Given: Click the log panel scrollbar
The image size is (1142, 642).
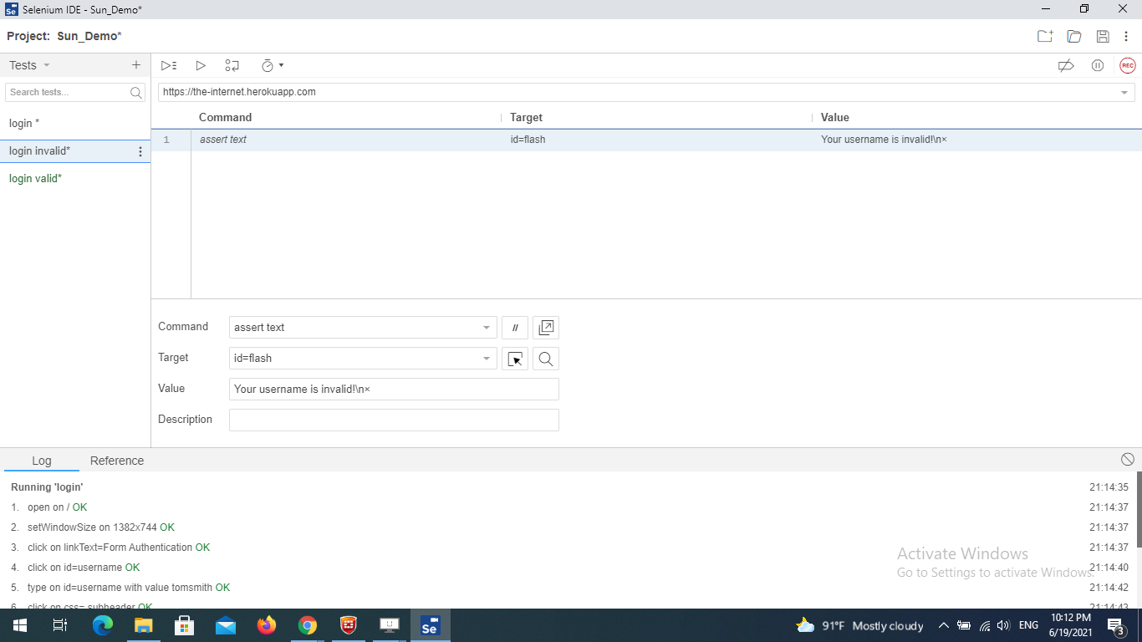Looking at the screenshot, I should (x=1139, y=510).
